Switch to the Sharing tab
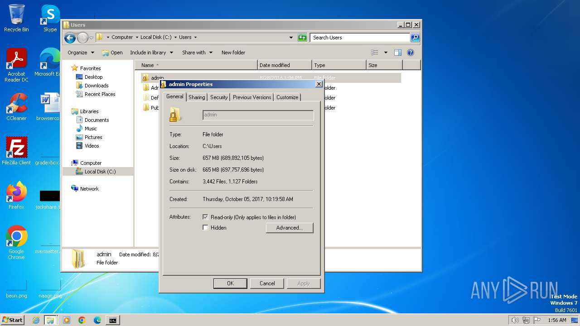 click(x=197, y=97)
